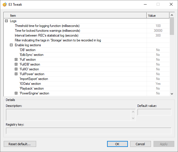The image size is (178, 152).
Task: Click the 30000 locked functions warning value
Action: (158, 31)
